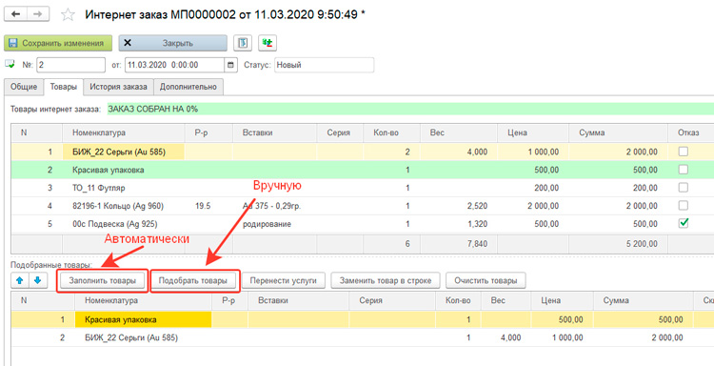The width and height of the screenshot is (714, 366).
Task: Add document to favorites with star icon
Action: [68, 15]
